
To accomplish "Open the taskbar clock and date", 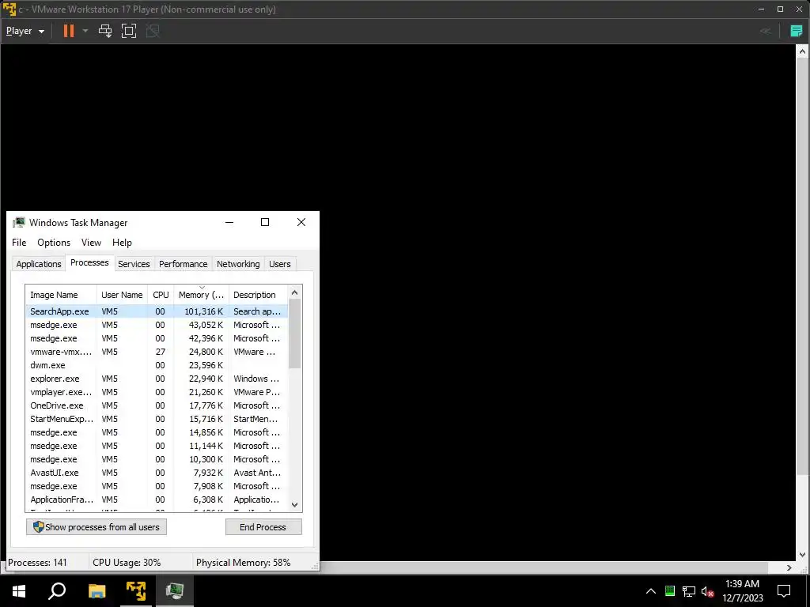I will pos(742,591).
